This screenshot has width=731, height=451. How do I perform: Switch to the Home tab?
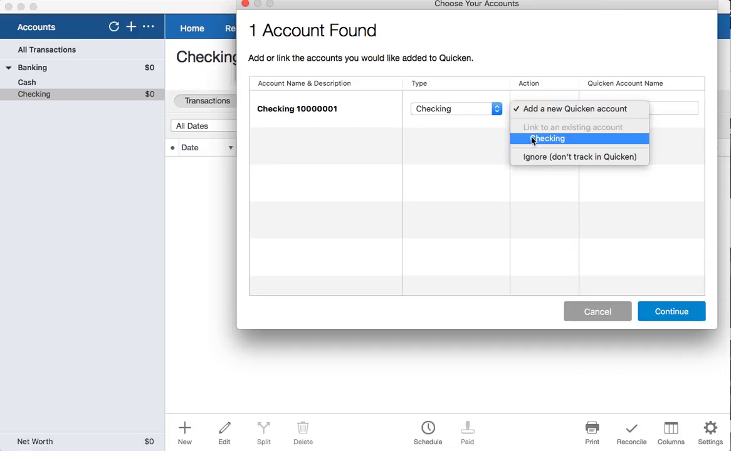point(192,28)
